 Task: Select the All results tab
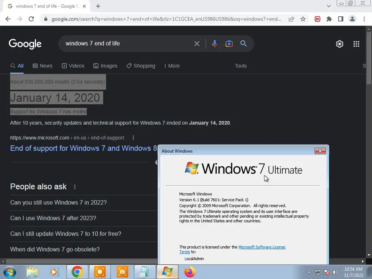[17, 66]
